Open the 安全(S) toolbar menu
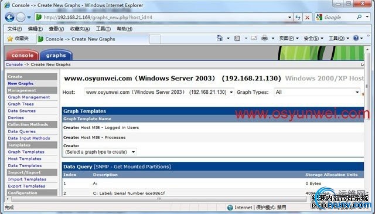Image resolution: width=375 pixels, height=214 pixels. (313, 38)
